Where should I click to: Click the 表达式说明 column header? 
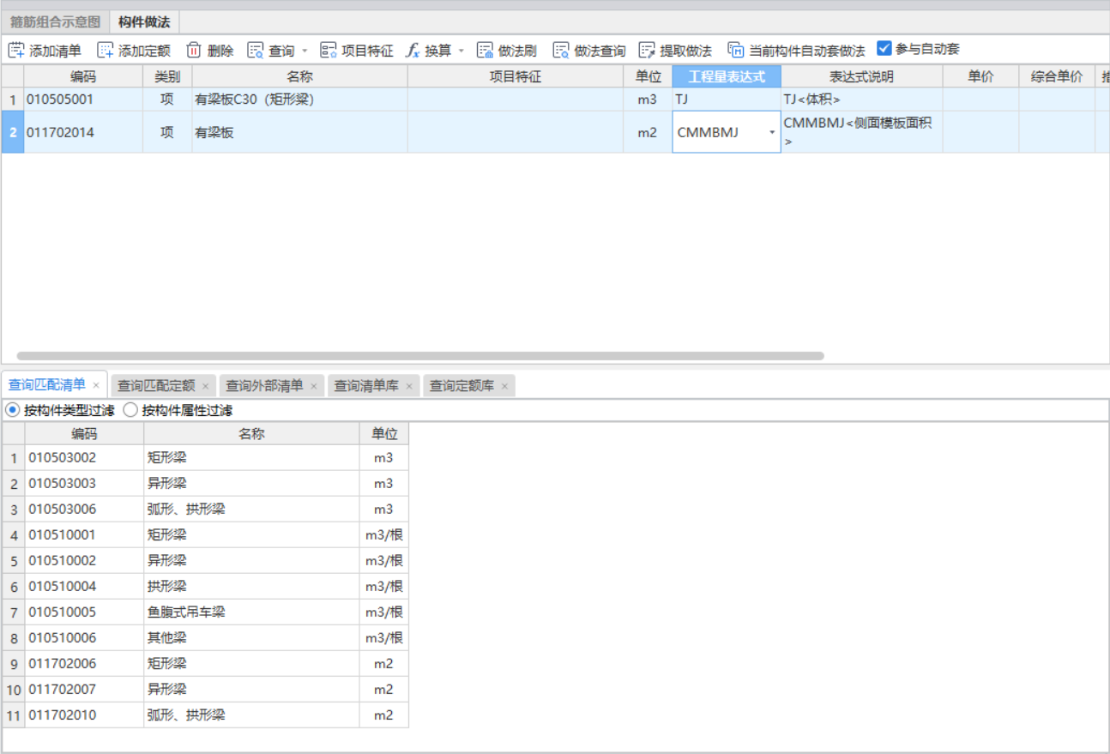pyautogui.click(x=862, y=76)
